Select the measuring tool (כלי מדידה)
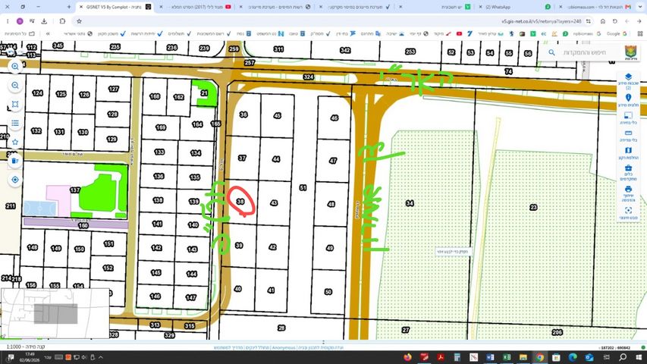Image resolution: width=647 pixels, height=364 pixels. click(x=628, y=136)
